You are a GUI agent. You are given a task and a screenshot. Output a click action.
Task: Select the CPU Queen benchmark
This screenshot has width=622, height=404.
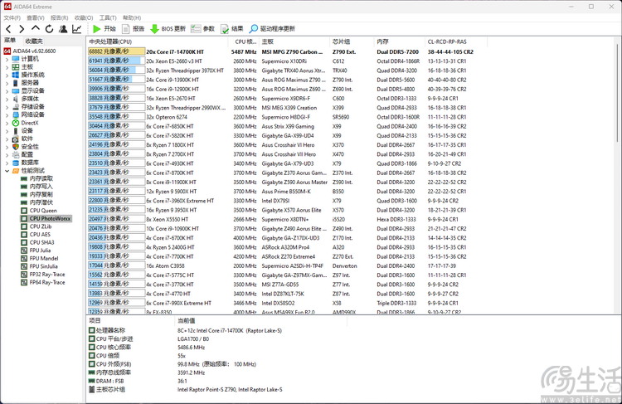39,211
